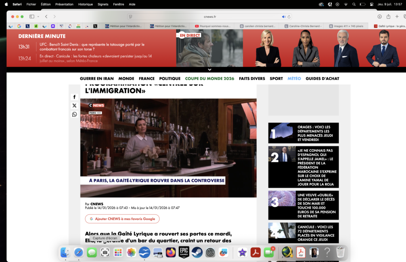Open the GUIDES D'ACHAT section
This screenshot has height=262, width=406.
(x=322, y=78)
